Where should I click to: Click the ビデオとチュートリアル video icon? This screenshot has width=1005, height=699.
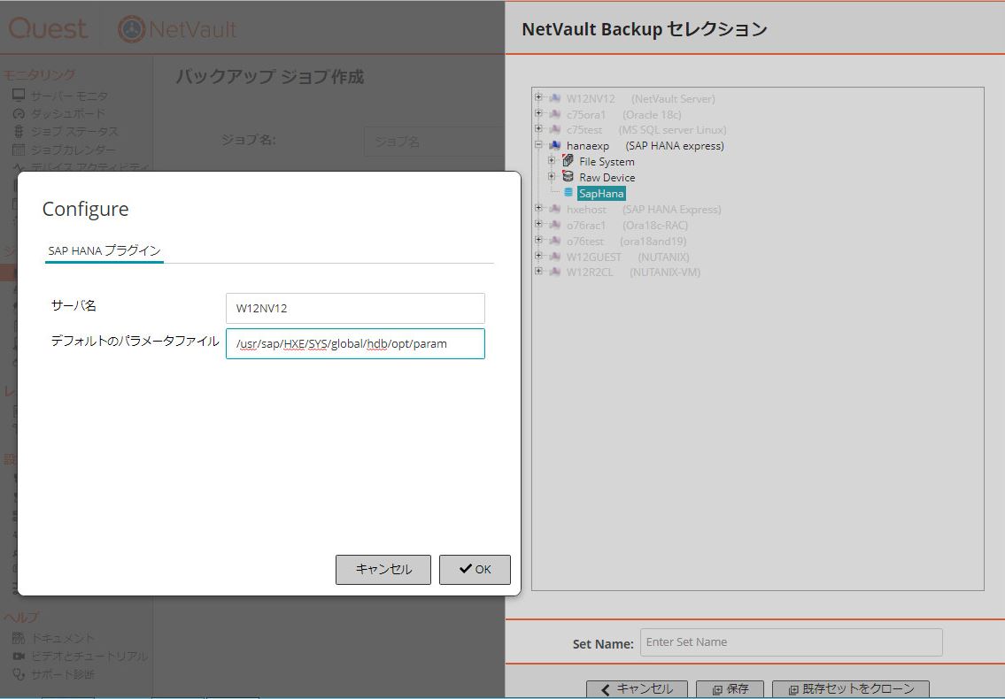[19, 656]
